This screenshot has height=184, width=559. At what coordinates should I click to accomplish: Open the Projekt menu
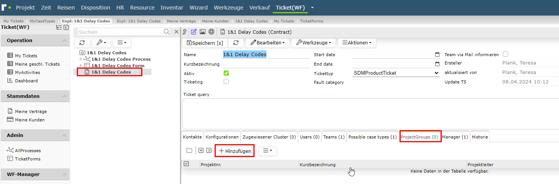(x=25, y=8)
